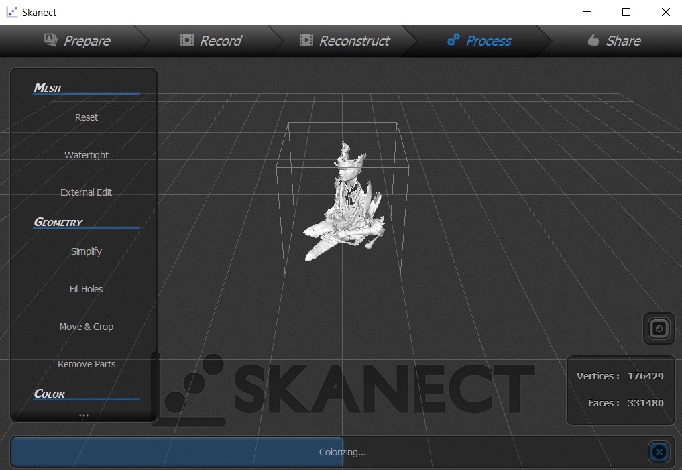The height and width of the screenshot is (470, 682).
Task: Open the Share tab
Action: [x=614, y=40]
